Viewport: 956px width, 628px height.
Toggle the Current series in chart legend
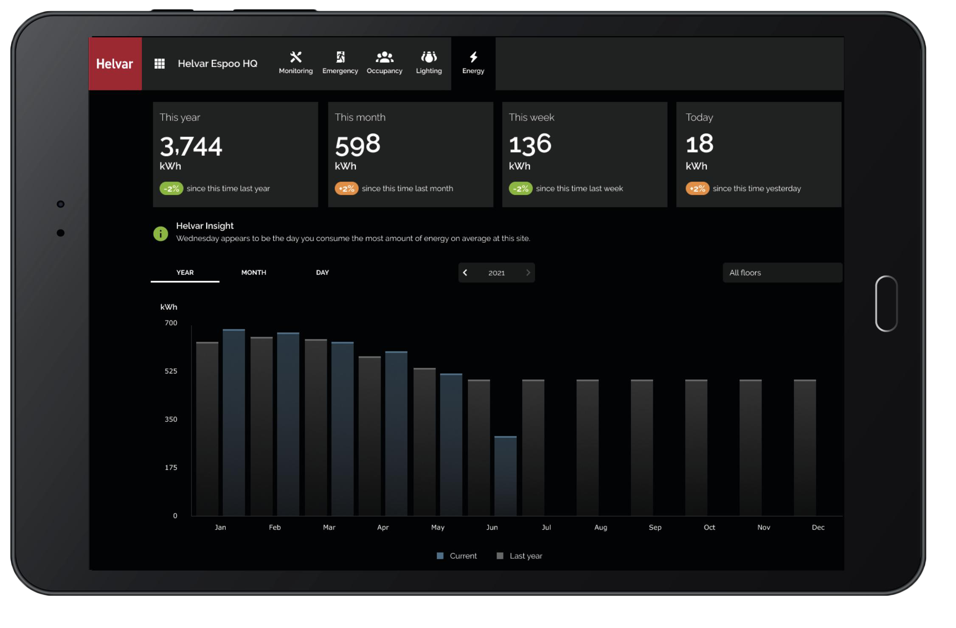click(x=457, y=556)
